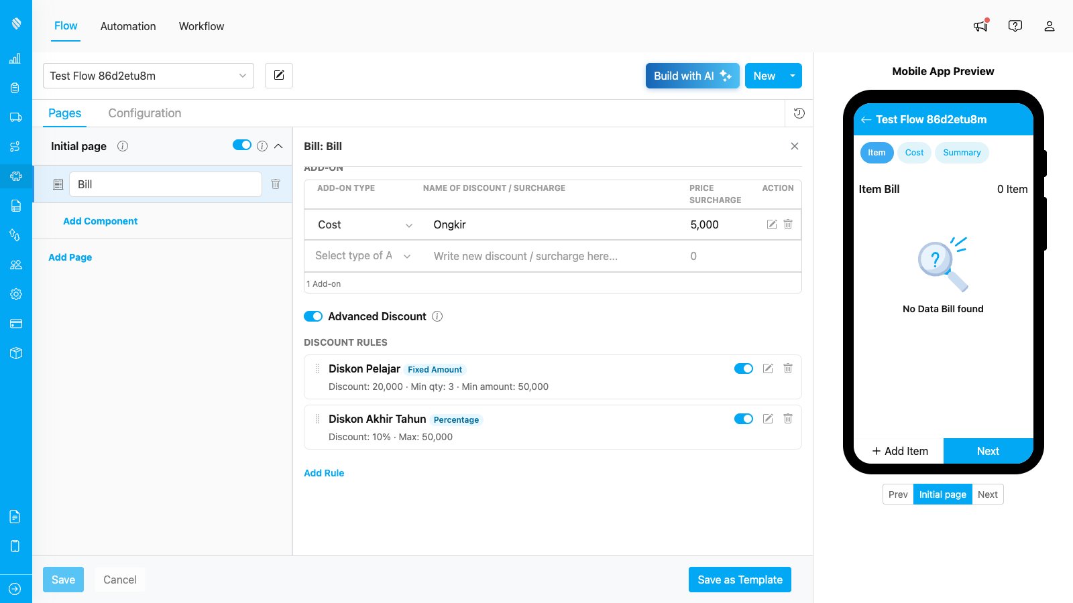Click info icon next to Initial page title
The image size is (1073, 603).
tap(123, 146)
